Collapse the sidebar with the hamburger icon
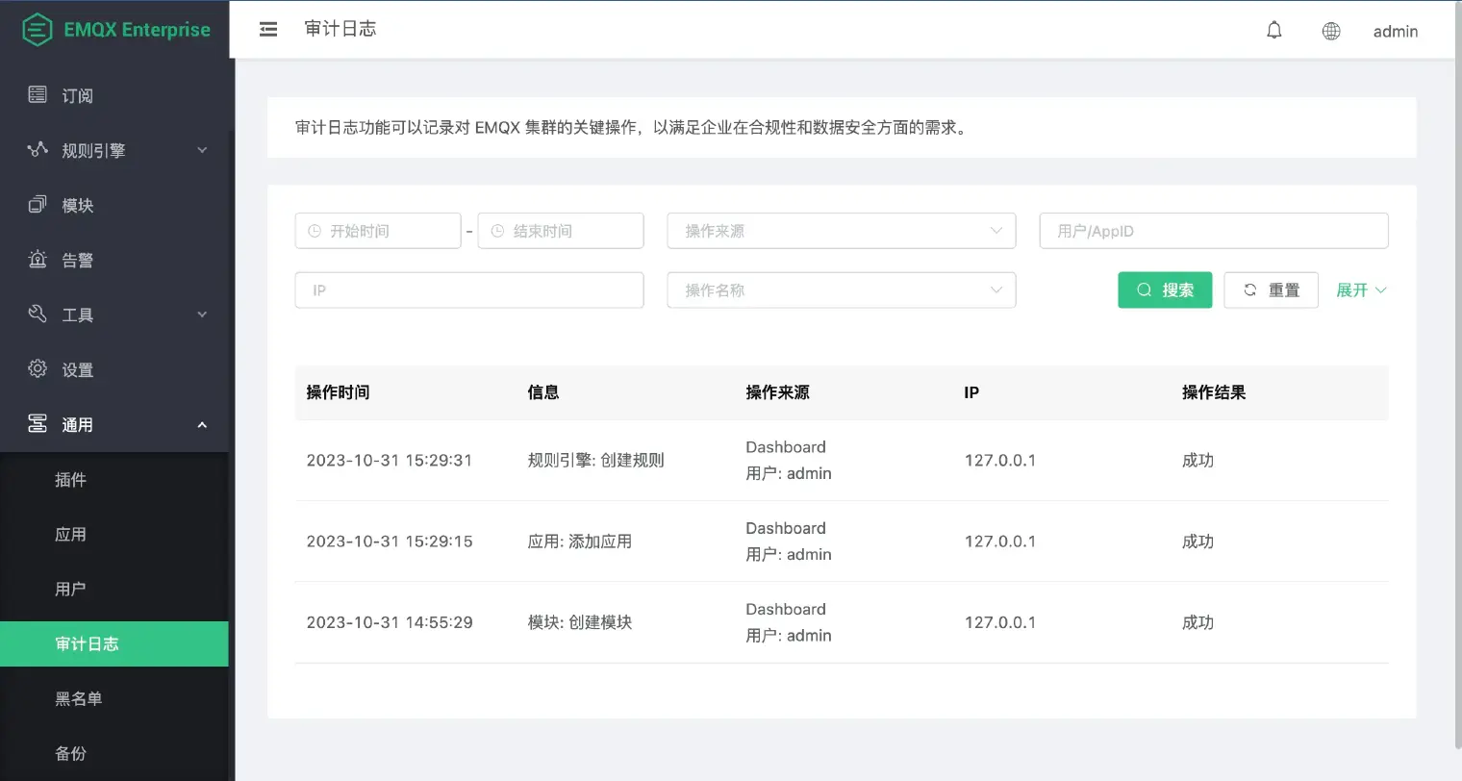 pyautogui.click(x=268, y=30)
